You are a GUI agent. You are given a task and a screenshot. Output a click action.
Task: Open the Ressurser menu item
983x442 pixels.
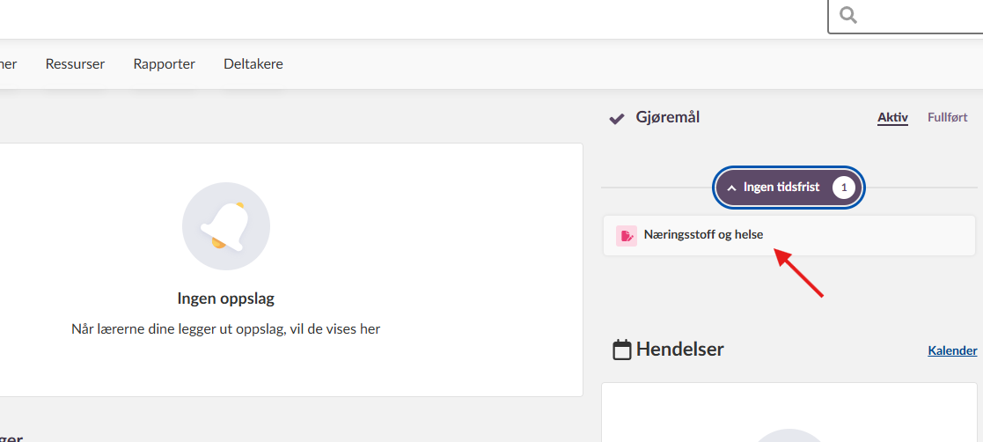pyautogui.click(x=75, y=64)
